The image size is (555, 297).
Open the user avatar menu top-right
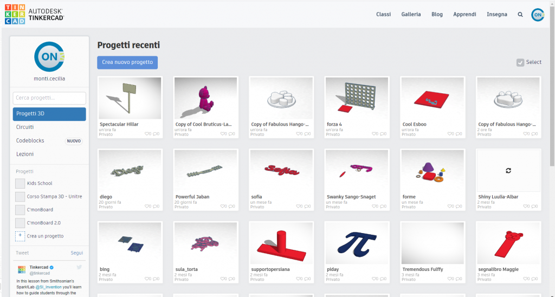pos(538,15)
